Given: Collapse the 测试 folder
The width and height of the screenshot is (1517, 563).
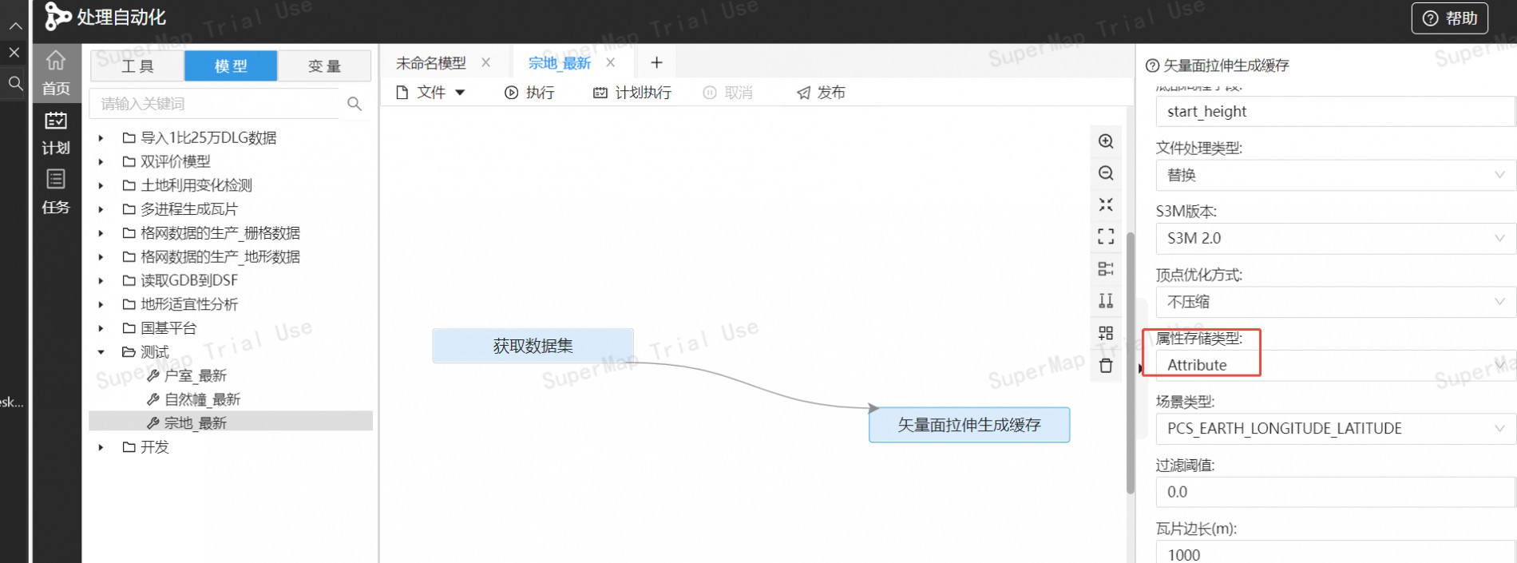Looking at the screenshot, I should (x=101, y=352).
